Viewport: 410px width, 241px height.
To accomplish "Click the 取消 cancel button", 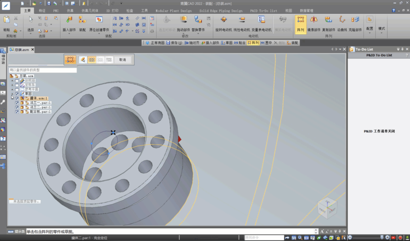I will 122,60.
